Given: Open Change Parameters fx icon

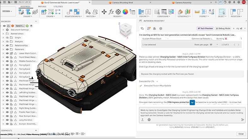Looking at the screenshot, I should click(111, 12).
